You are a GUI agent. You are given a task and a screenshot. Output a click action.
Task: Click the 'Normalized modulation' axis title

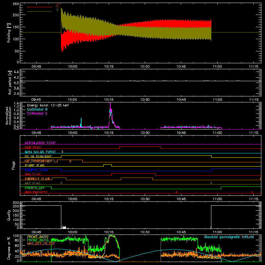[x=8, y=116]
